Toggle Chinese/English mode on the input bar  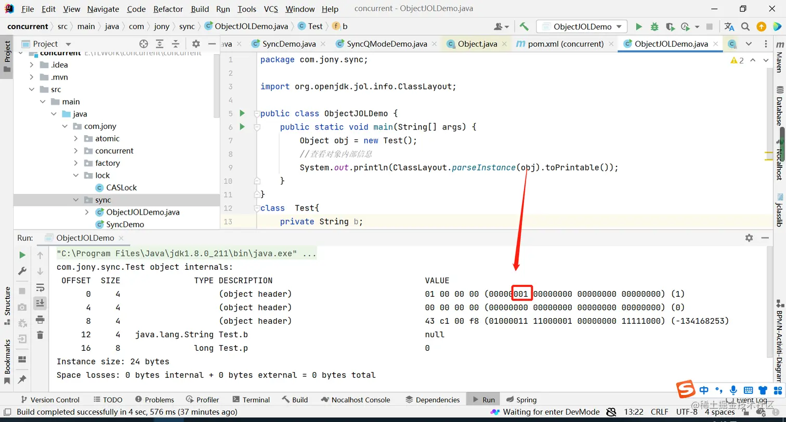click(x=704, y=390)
